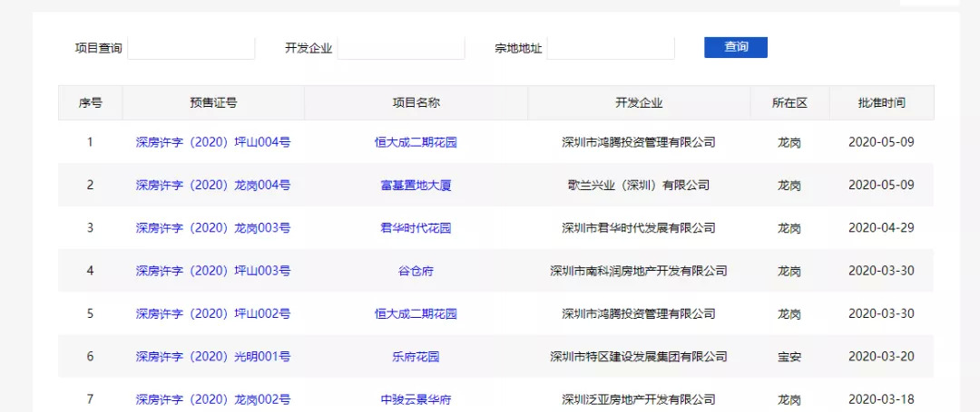
Task: Click row 4 approval date 2020-03-30
Action: click(x=881, y=271)
